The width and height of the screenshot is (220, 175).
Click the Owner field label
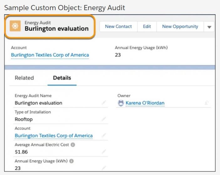(x=124, y=96)
